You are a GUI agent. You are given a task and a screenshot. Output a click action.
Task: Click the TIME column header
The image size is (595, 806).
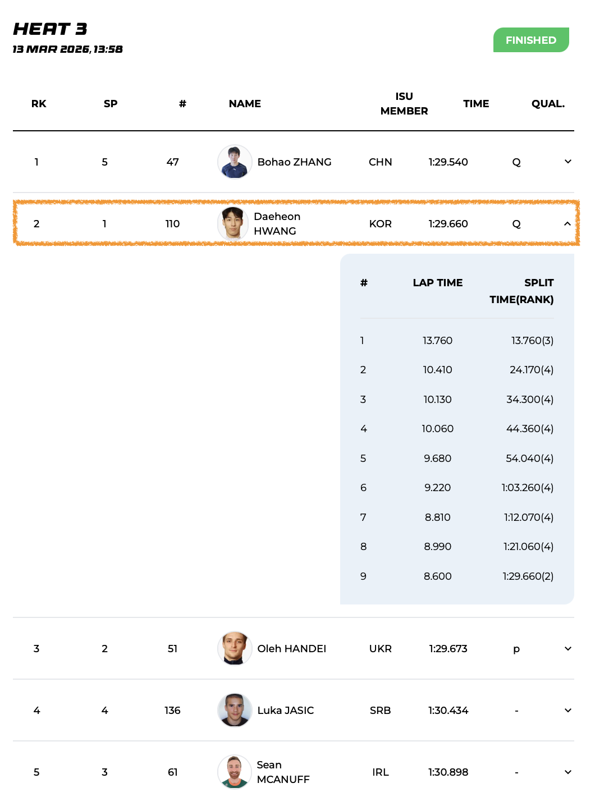tap(476, 104)
